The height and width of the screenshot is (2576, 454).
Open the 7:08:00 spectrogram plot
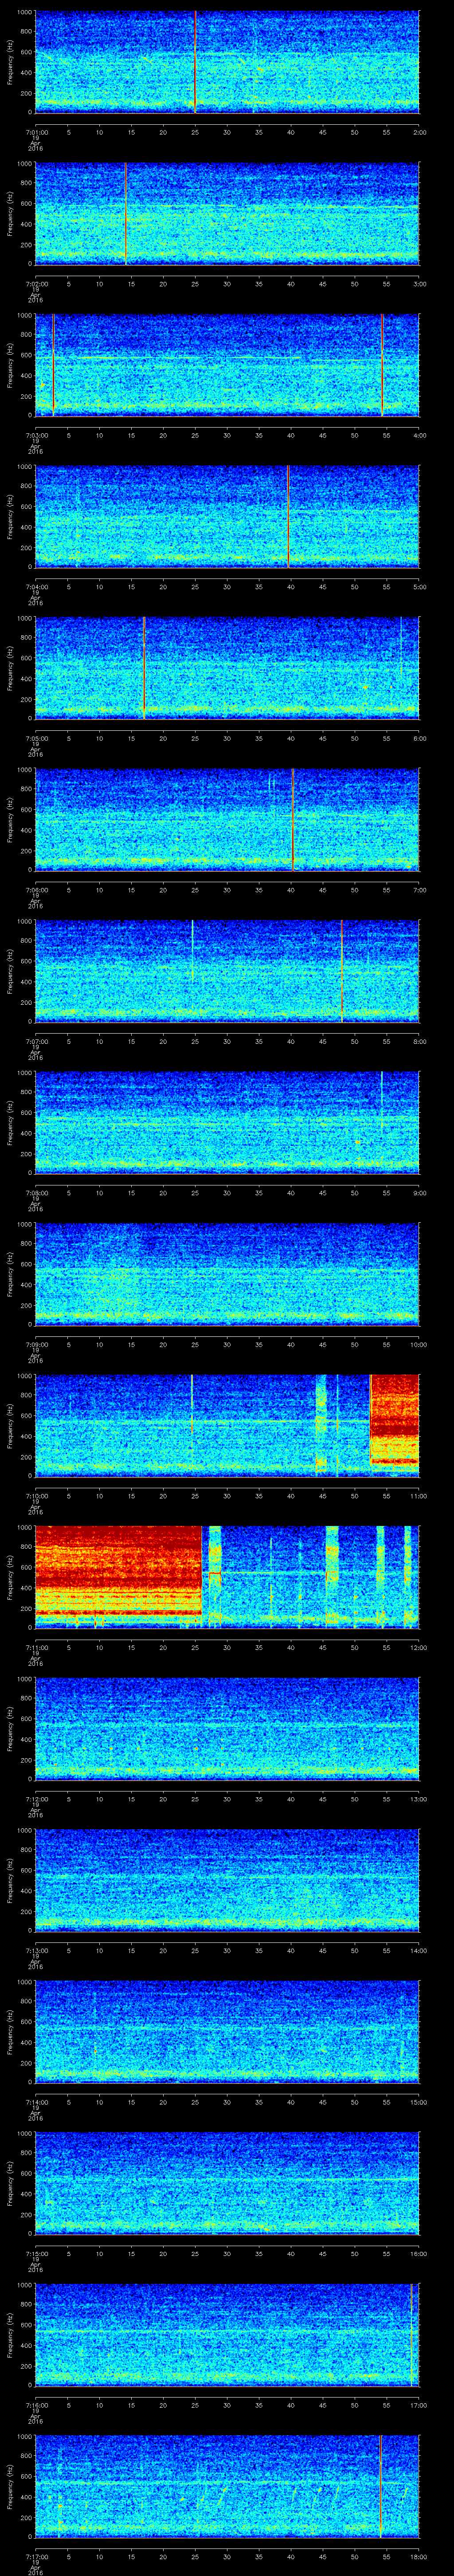pyautogui.click(x=227, y=1122)
